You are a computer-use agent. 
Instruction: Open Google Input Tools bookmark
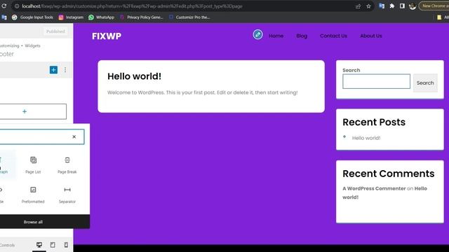(x=33, y=17)
